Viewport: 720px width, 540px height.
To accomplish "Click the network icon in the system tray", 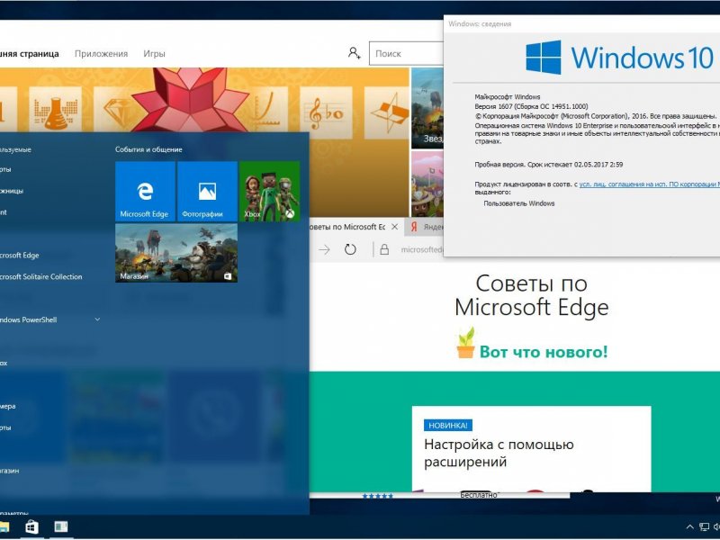I will coord(704,527).
